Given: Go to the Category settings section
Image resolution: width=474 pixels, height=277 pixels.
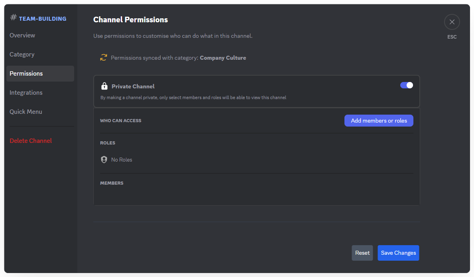Looking at the screenshot, I should [22, 55].
